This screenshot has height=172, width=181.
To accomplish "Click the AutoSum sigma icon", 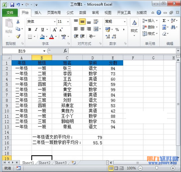I will (x=164, y=21).
